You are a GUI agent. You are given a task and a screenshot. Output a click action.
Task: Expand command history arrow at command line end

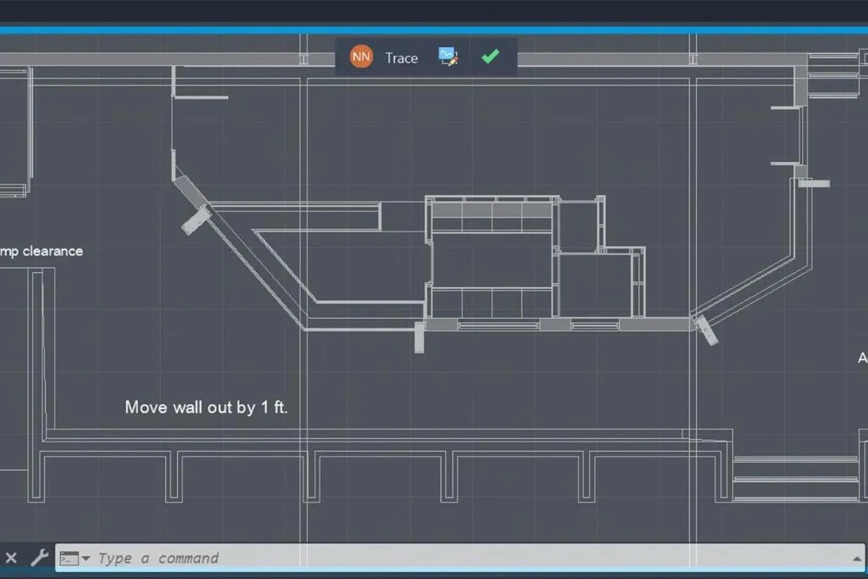856,559
